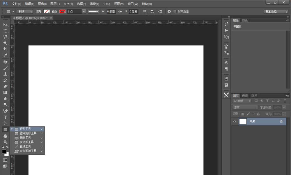Select the Brush tool
Image resolution: width=291 pixels, height=175 pixels.
pos(5,67)
